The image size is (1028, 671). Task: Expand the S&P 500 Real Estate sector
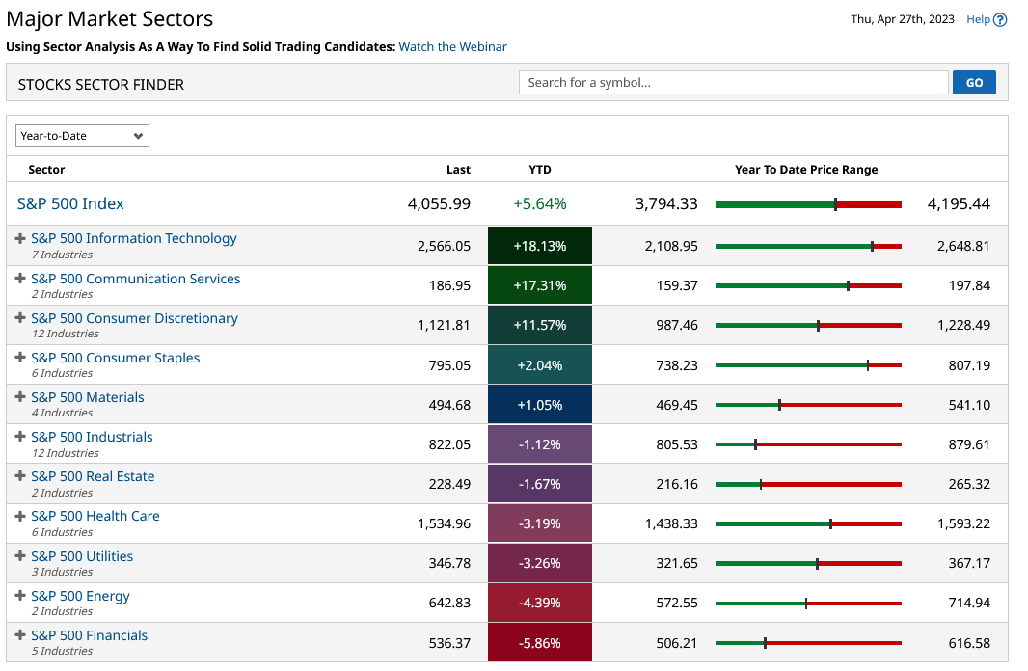point(20,476)
